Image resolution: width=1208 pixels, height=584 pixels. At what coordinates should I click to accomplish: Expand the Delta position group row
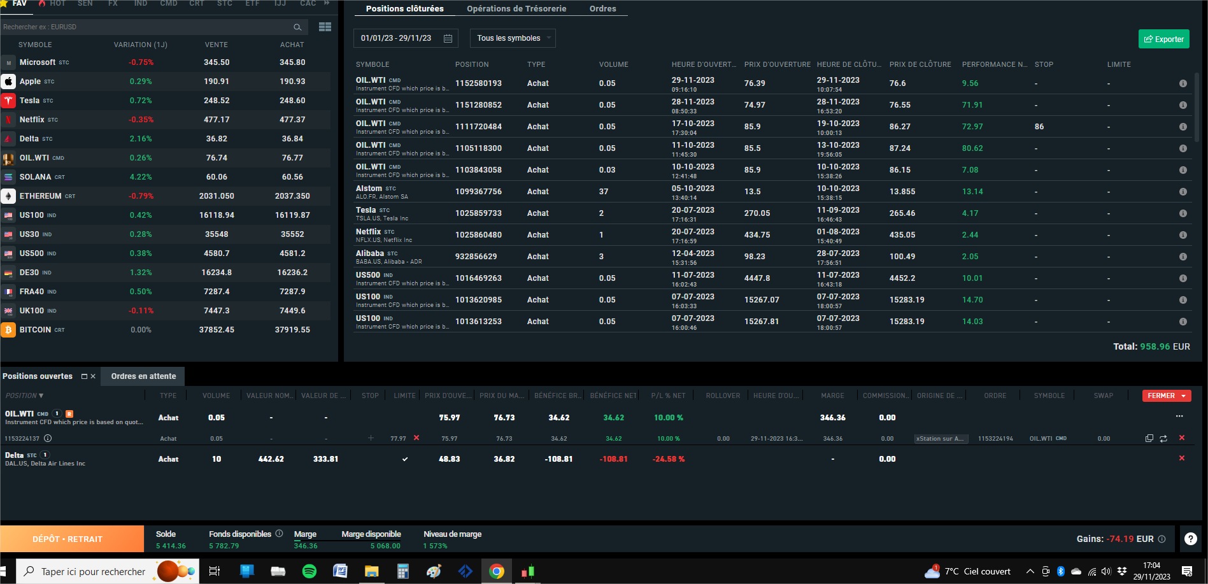point(45,455)
